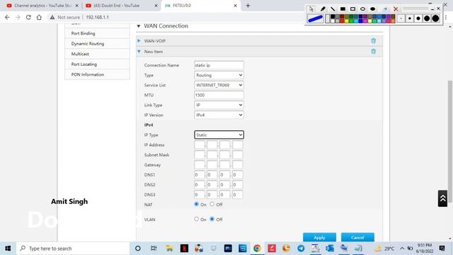Viewport: 453px width, 255px height.
Task: Turn NAT Off
Action: pos(212,204)
